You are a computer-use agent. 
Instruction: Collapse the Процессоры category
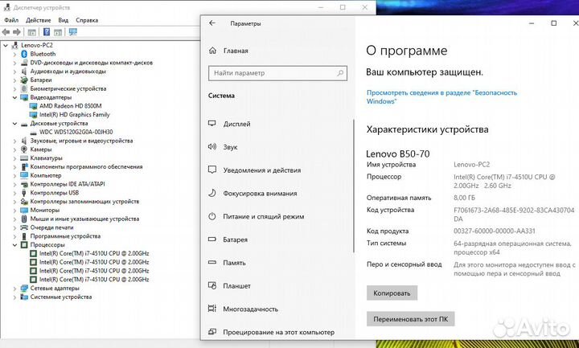click(x=14, y=245)
